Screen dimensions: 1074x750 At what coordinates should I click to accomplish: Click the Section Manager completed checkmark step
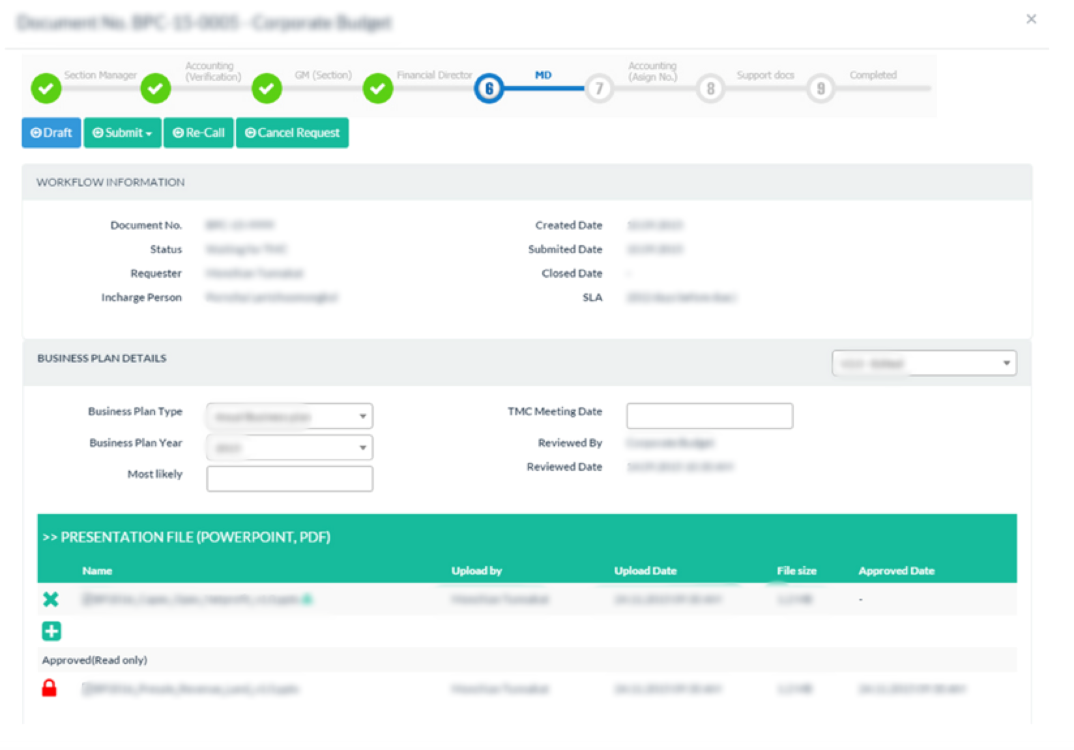point(46,88)
